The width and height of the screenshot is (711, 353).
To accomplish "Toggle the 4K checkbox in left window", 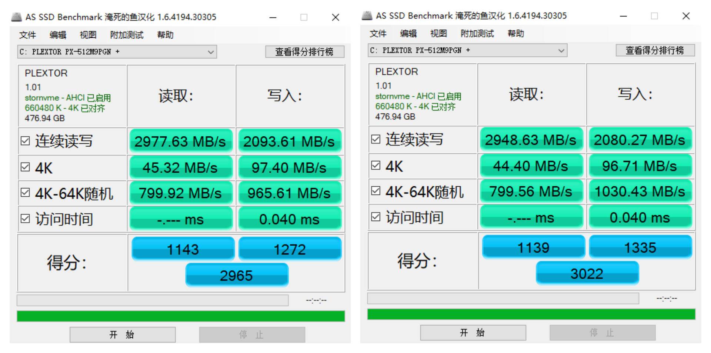I will pos(25,167).
